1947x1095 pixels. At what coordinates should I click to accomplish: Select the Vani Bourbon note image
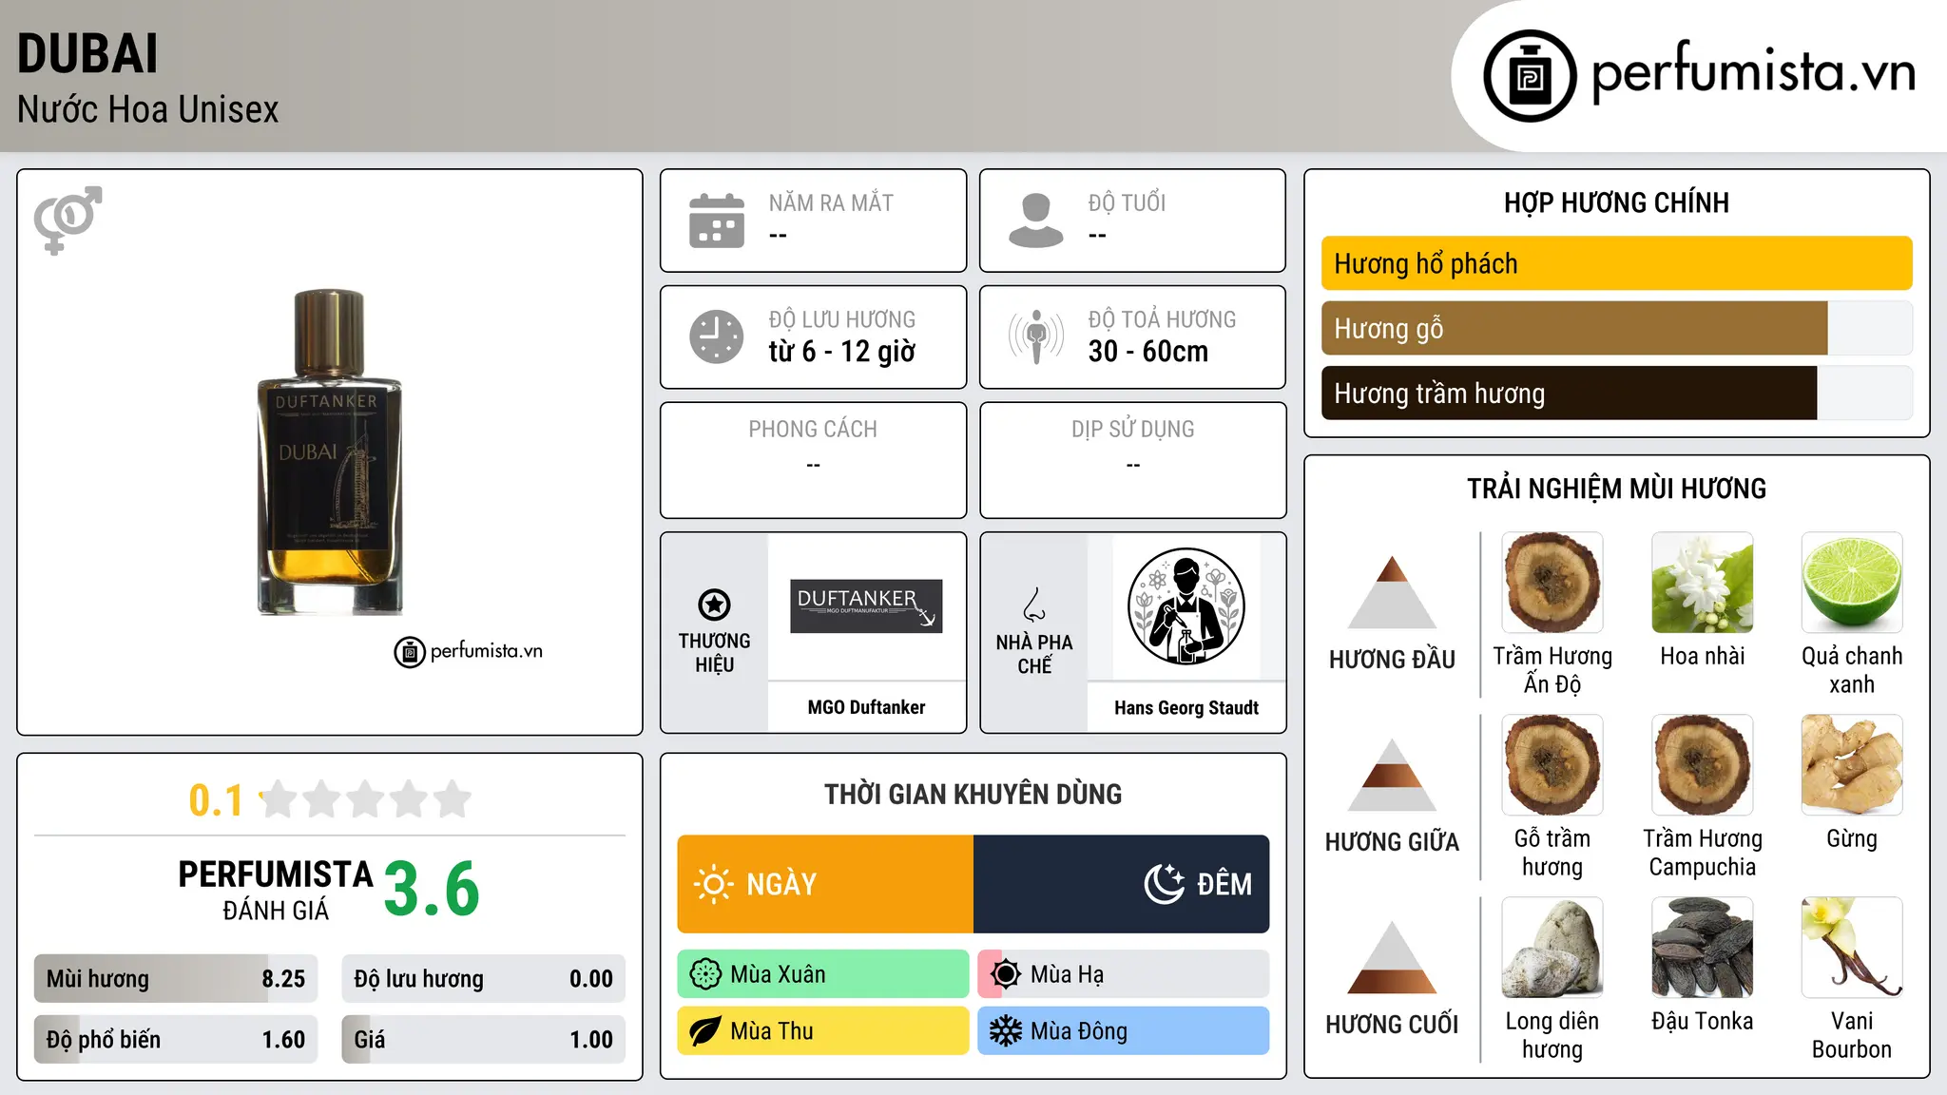[1852, 948]
